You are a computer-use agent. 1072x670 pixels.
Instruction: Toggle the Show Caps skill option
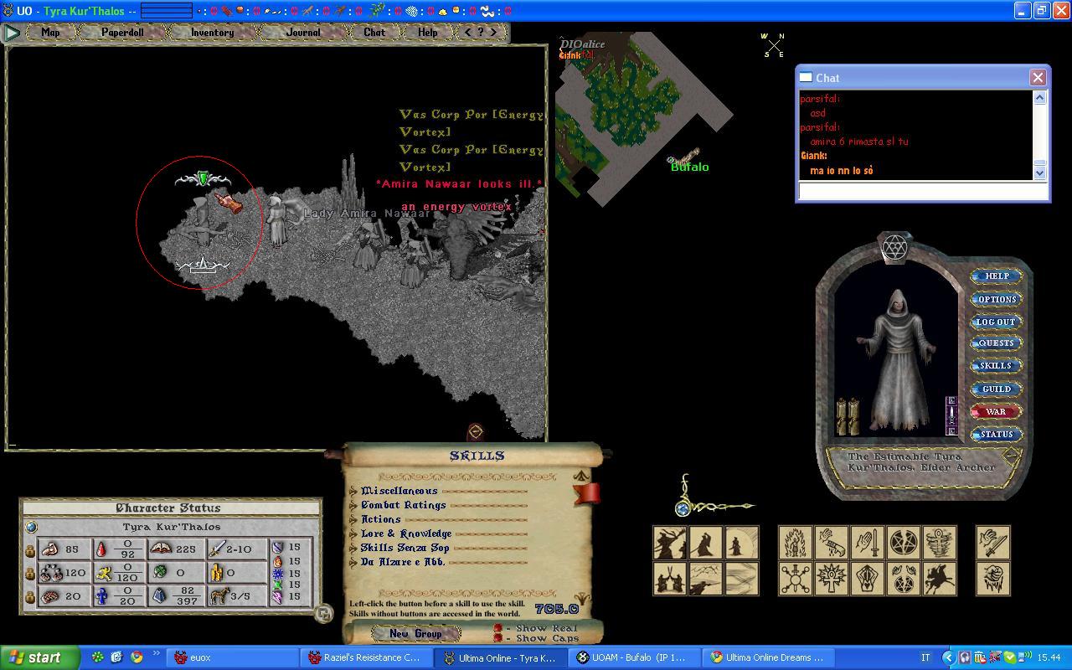[497, 638]
